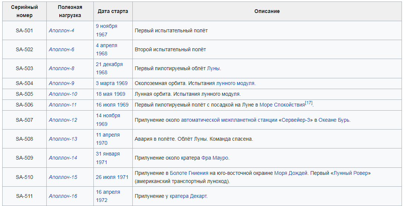Click the date link 16 июля 1969
The image size is (406, 206).
coord(112,105)
